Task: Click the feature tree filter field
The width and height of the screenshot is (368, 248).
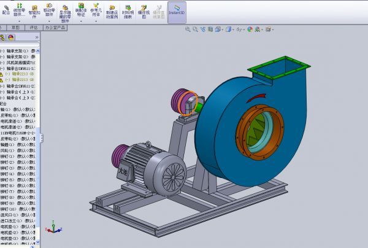Action: 20,45
